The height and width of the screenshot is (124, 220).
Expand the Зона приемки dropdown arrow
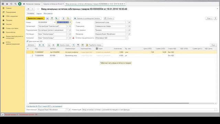(127, 30)
